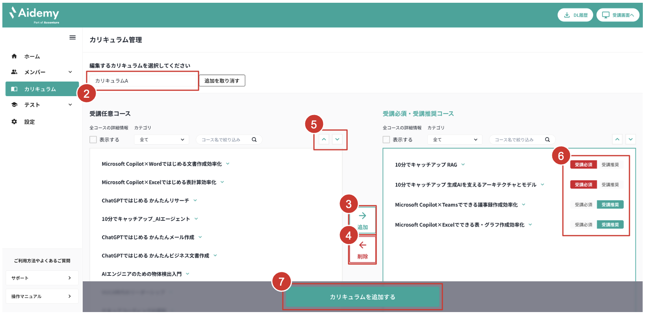Click the カリキュラムを追加する button
The width and height of the screenshot is (646, 316).
coord(362,297)
